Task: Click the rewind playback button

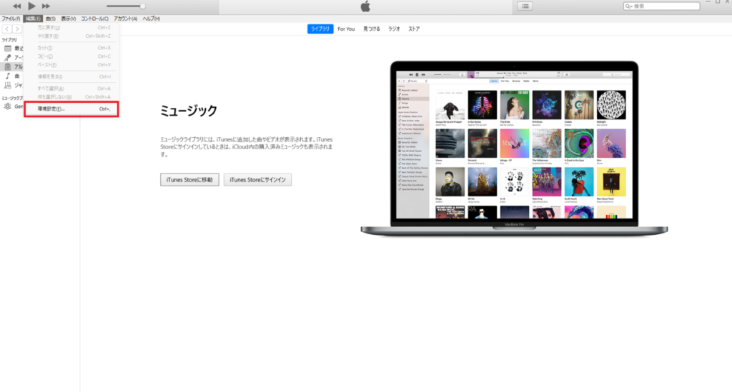Action: point(17,6)
